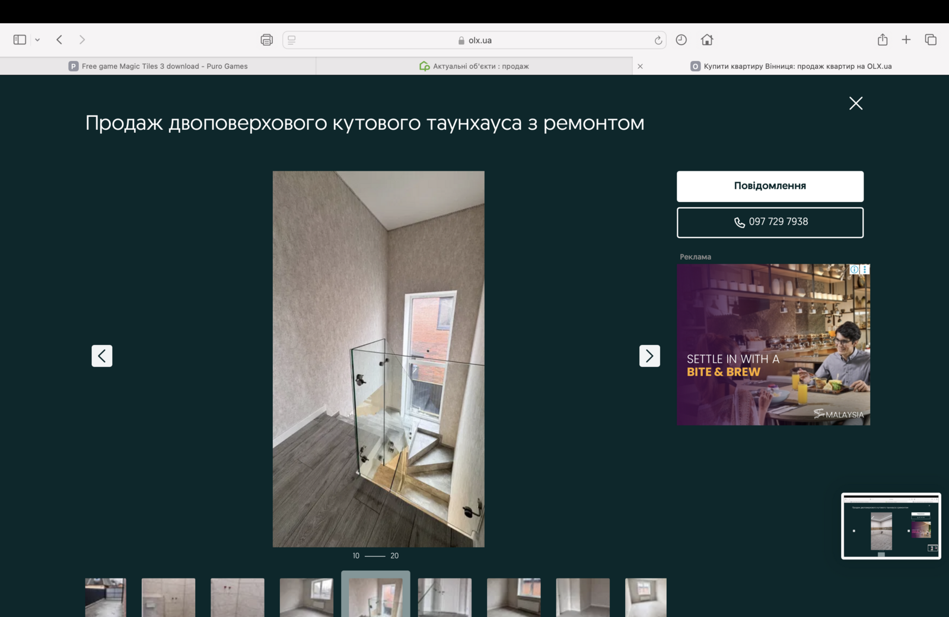
Task: Click the olx.ua address bar
Action: [474, 40]
